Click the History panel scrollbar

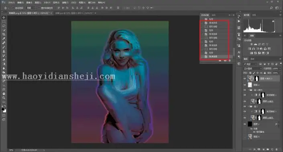(234, 52)
